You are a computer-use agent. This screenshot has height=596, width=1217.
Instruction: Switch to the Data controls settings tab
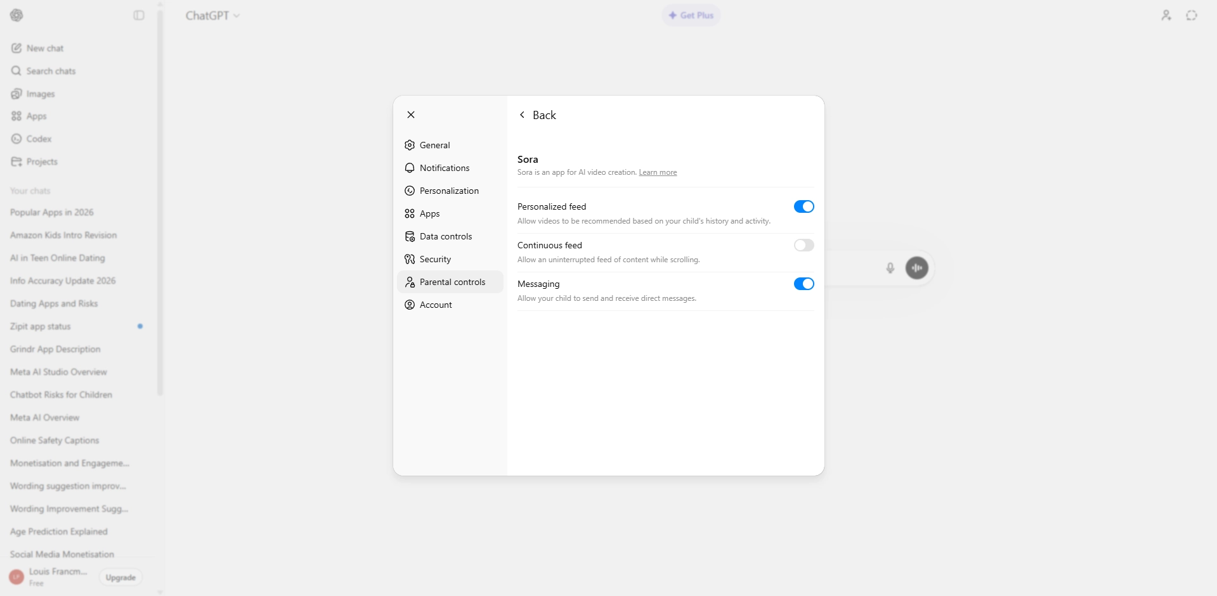(x=445, y=236)
